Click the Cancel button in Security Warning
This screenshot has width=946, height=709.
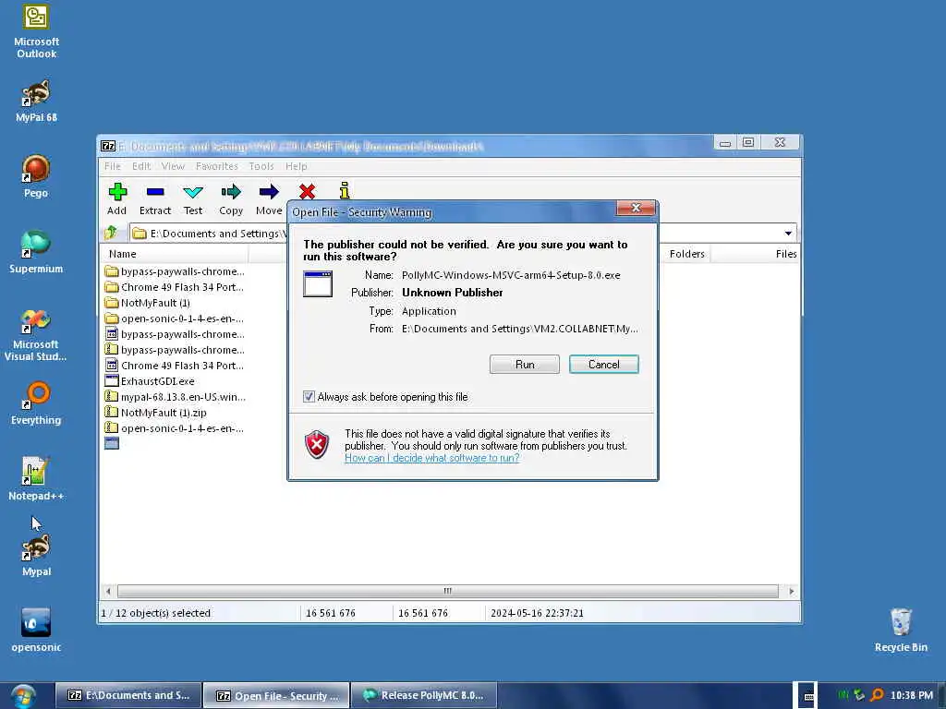click(x=604, y=364)
